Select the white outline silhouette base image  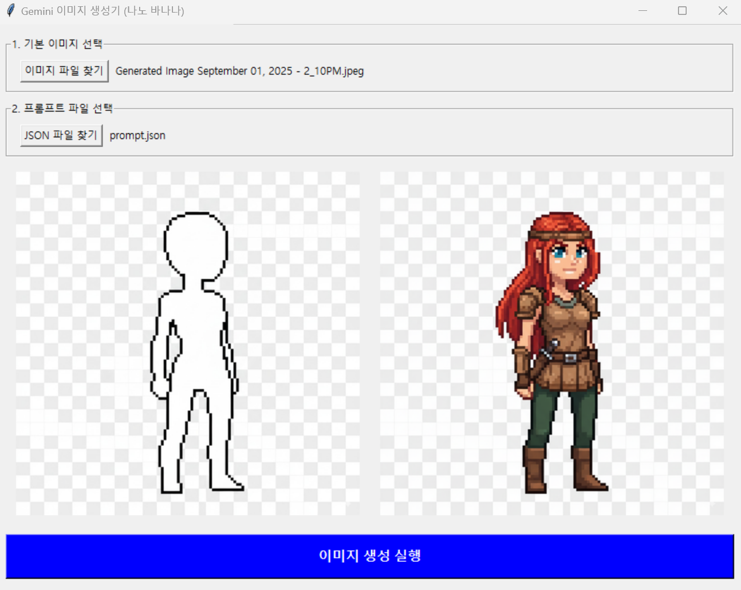(188, 343)
